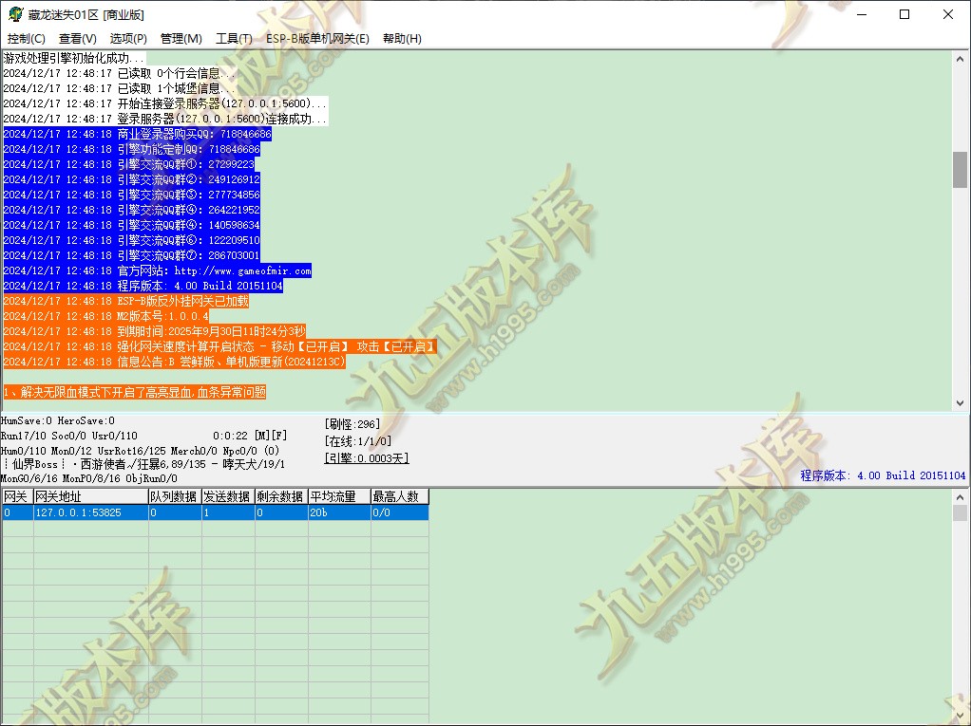Click the log line 引擎交流QQ群①: 27299223
The image size is (971, 726).
pyautogui.click(x=129, y=164)
